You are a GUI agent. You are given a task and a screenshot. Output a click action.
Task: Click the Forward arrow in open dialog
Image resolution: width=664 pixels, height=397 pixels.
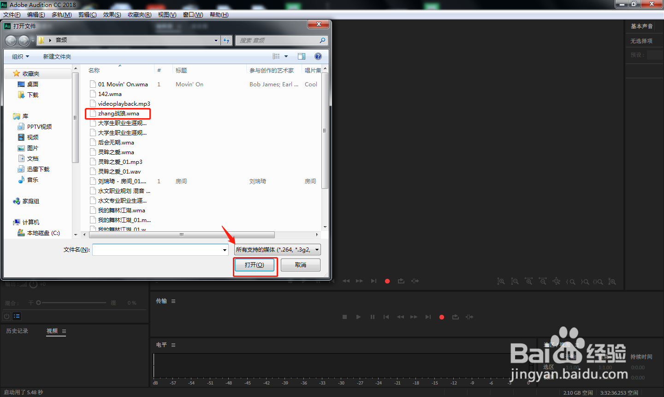tap(24, 41)
